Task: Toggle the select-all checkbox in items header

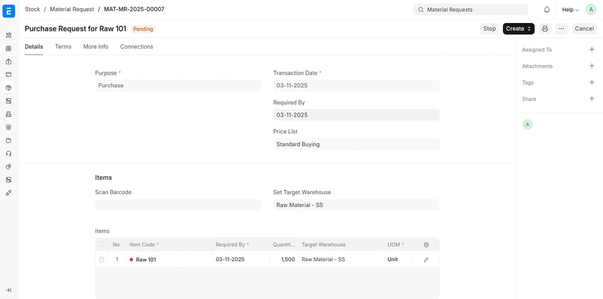Action: tap(101, 244)
